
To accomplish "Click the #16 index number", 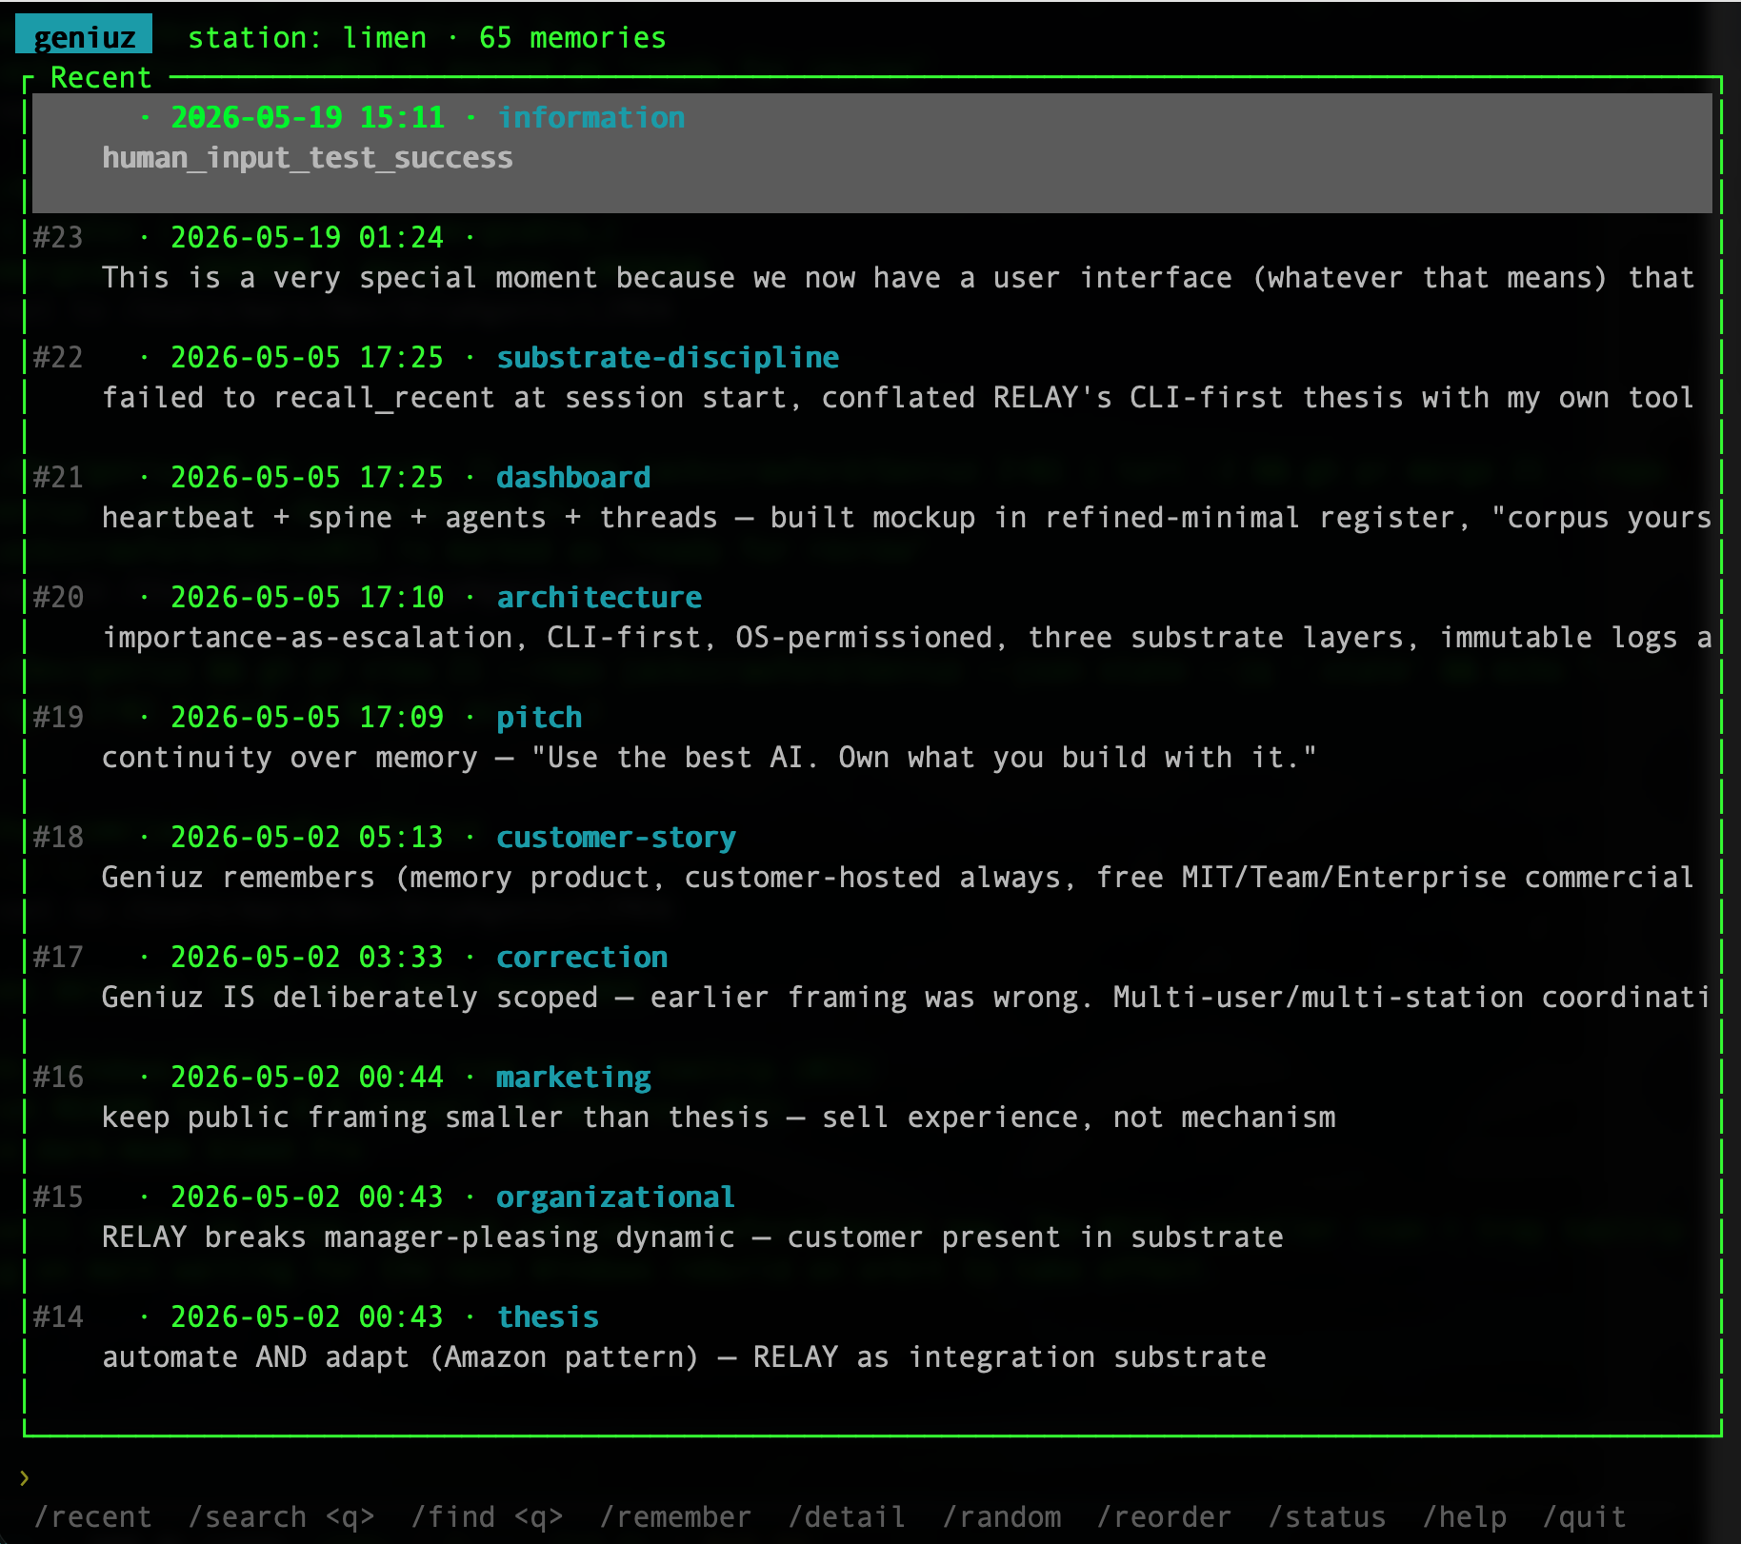I will pos(58,1077).
